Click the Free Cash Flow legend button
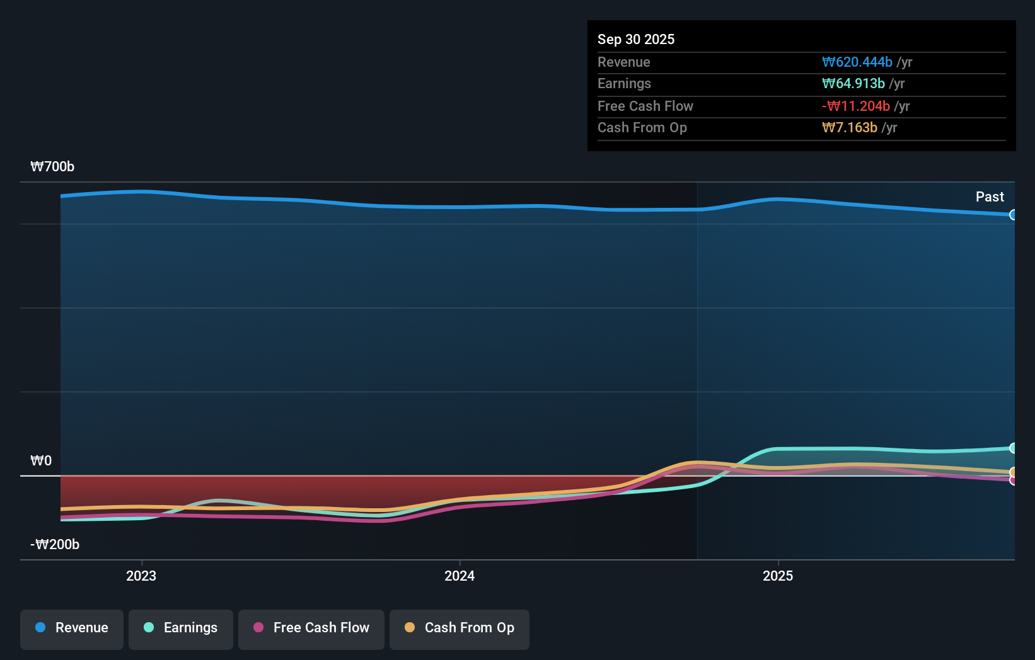The width and height of the screenshot is (1035, 660). tap(311, 628)
